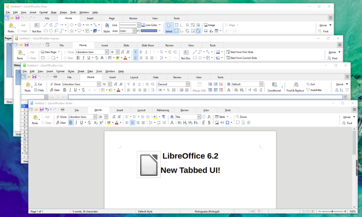
Task: Click area fill color swatch in Draw
Action: click(149, 31)
